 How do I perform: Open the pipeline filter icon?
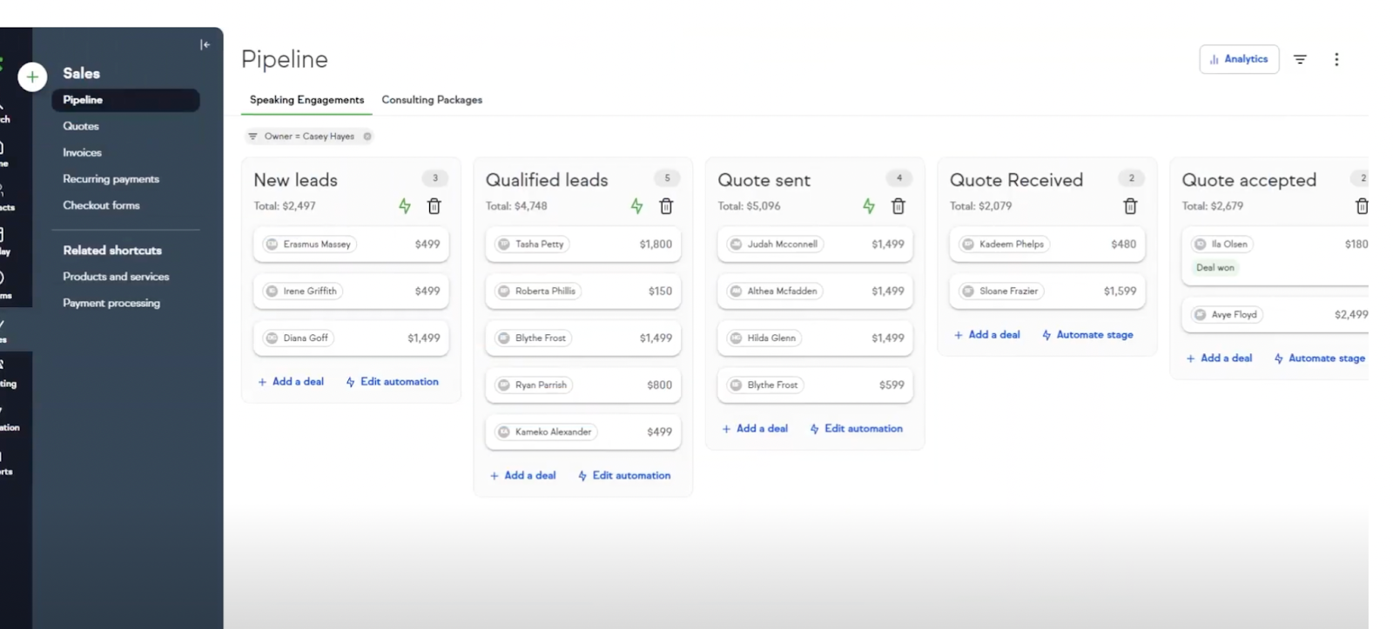coord(1300,59)
